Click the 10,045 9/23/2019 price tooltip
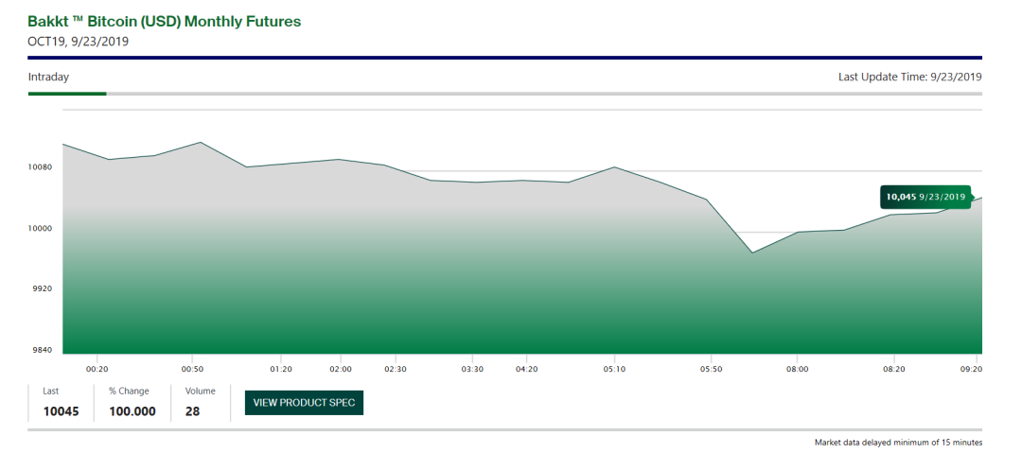 tap(925, 196)
